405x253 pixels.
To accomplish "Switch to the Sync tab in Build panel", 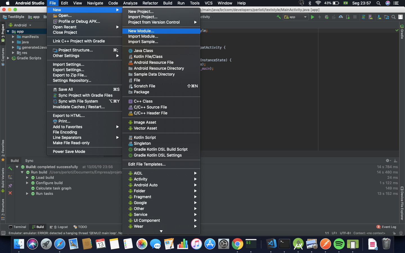I will pos(29,161).
